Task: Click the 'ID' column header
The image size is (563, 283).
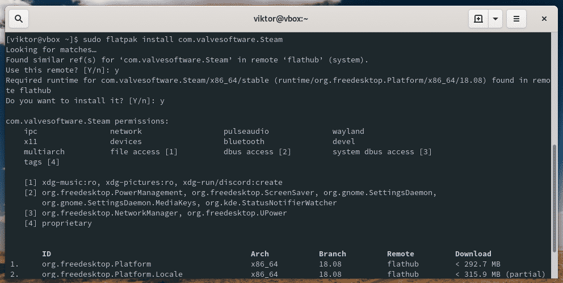Action: pyautogui.click(x=47, y=254)
